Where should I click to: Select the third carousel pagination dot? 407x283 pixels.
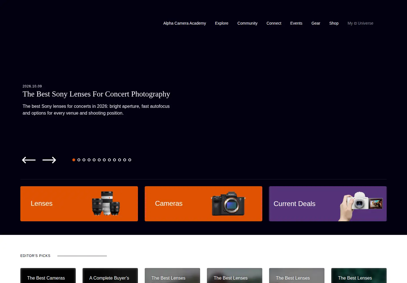[x=84, y=160]
